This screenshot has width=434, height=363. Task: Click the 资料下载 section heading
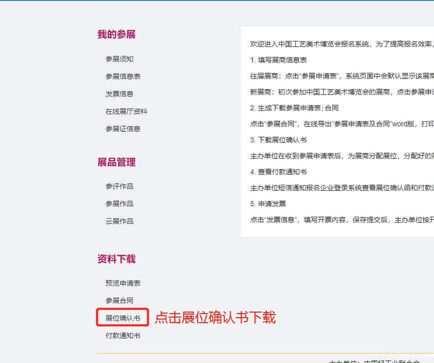pyautogui.click(x=116, y=259)
